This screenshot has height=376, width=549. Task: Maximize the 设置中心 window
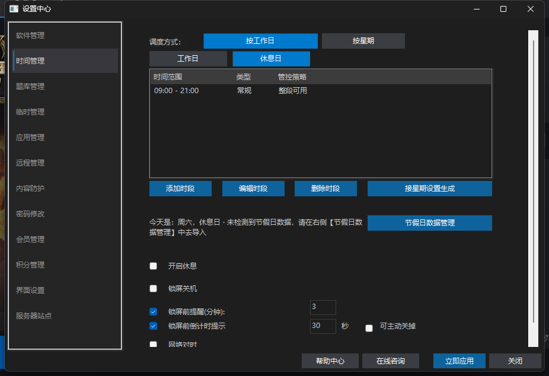click(503, 9)
